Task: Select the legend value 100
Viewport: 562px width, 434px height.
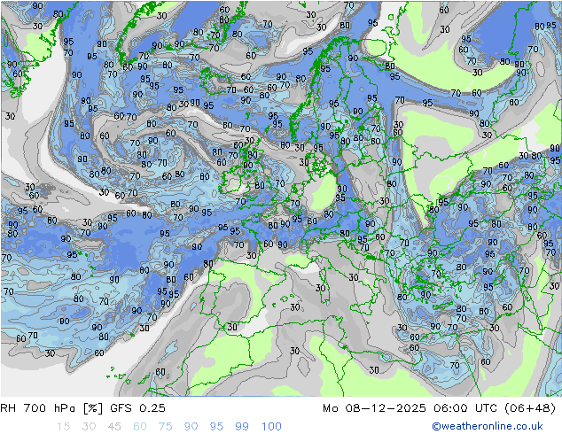Action: coord(271,426)
